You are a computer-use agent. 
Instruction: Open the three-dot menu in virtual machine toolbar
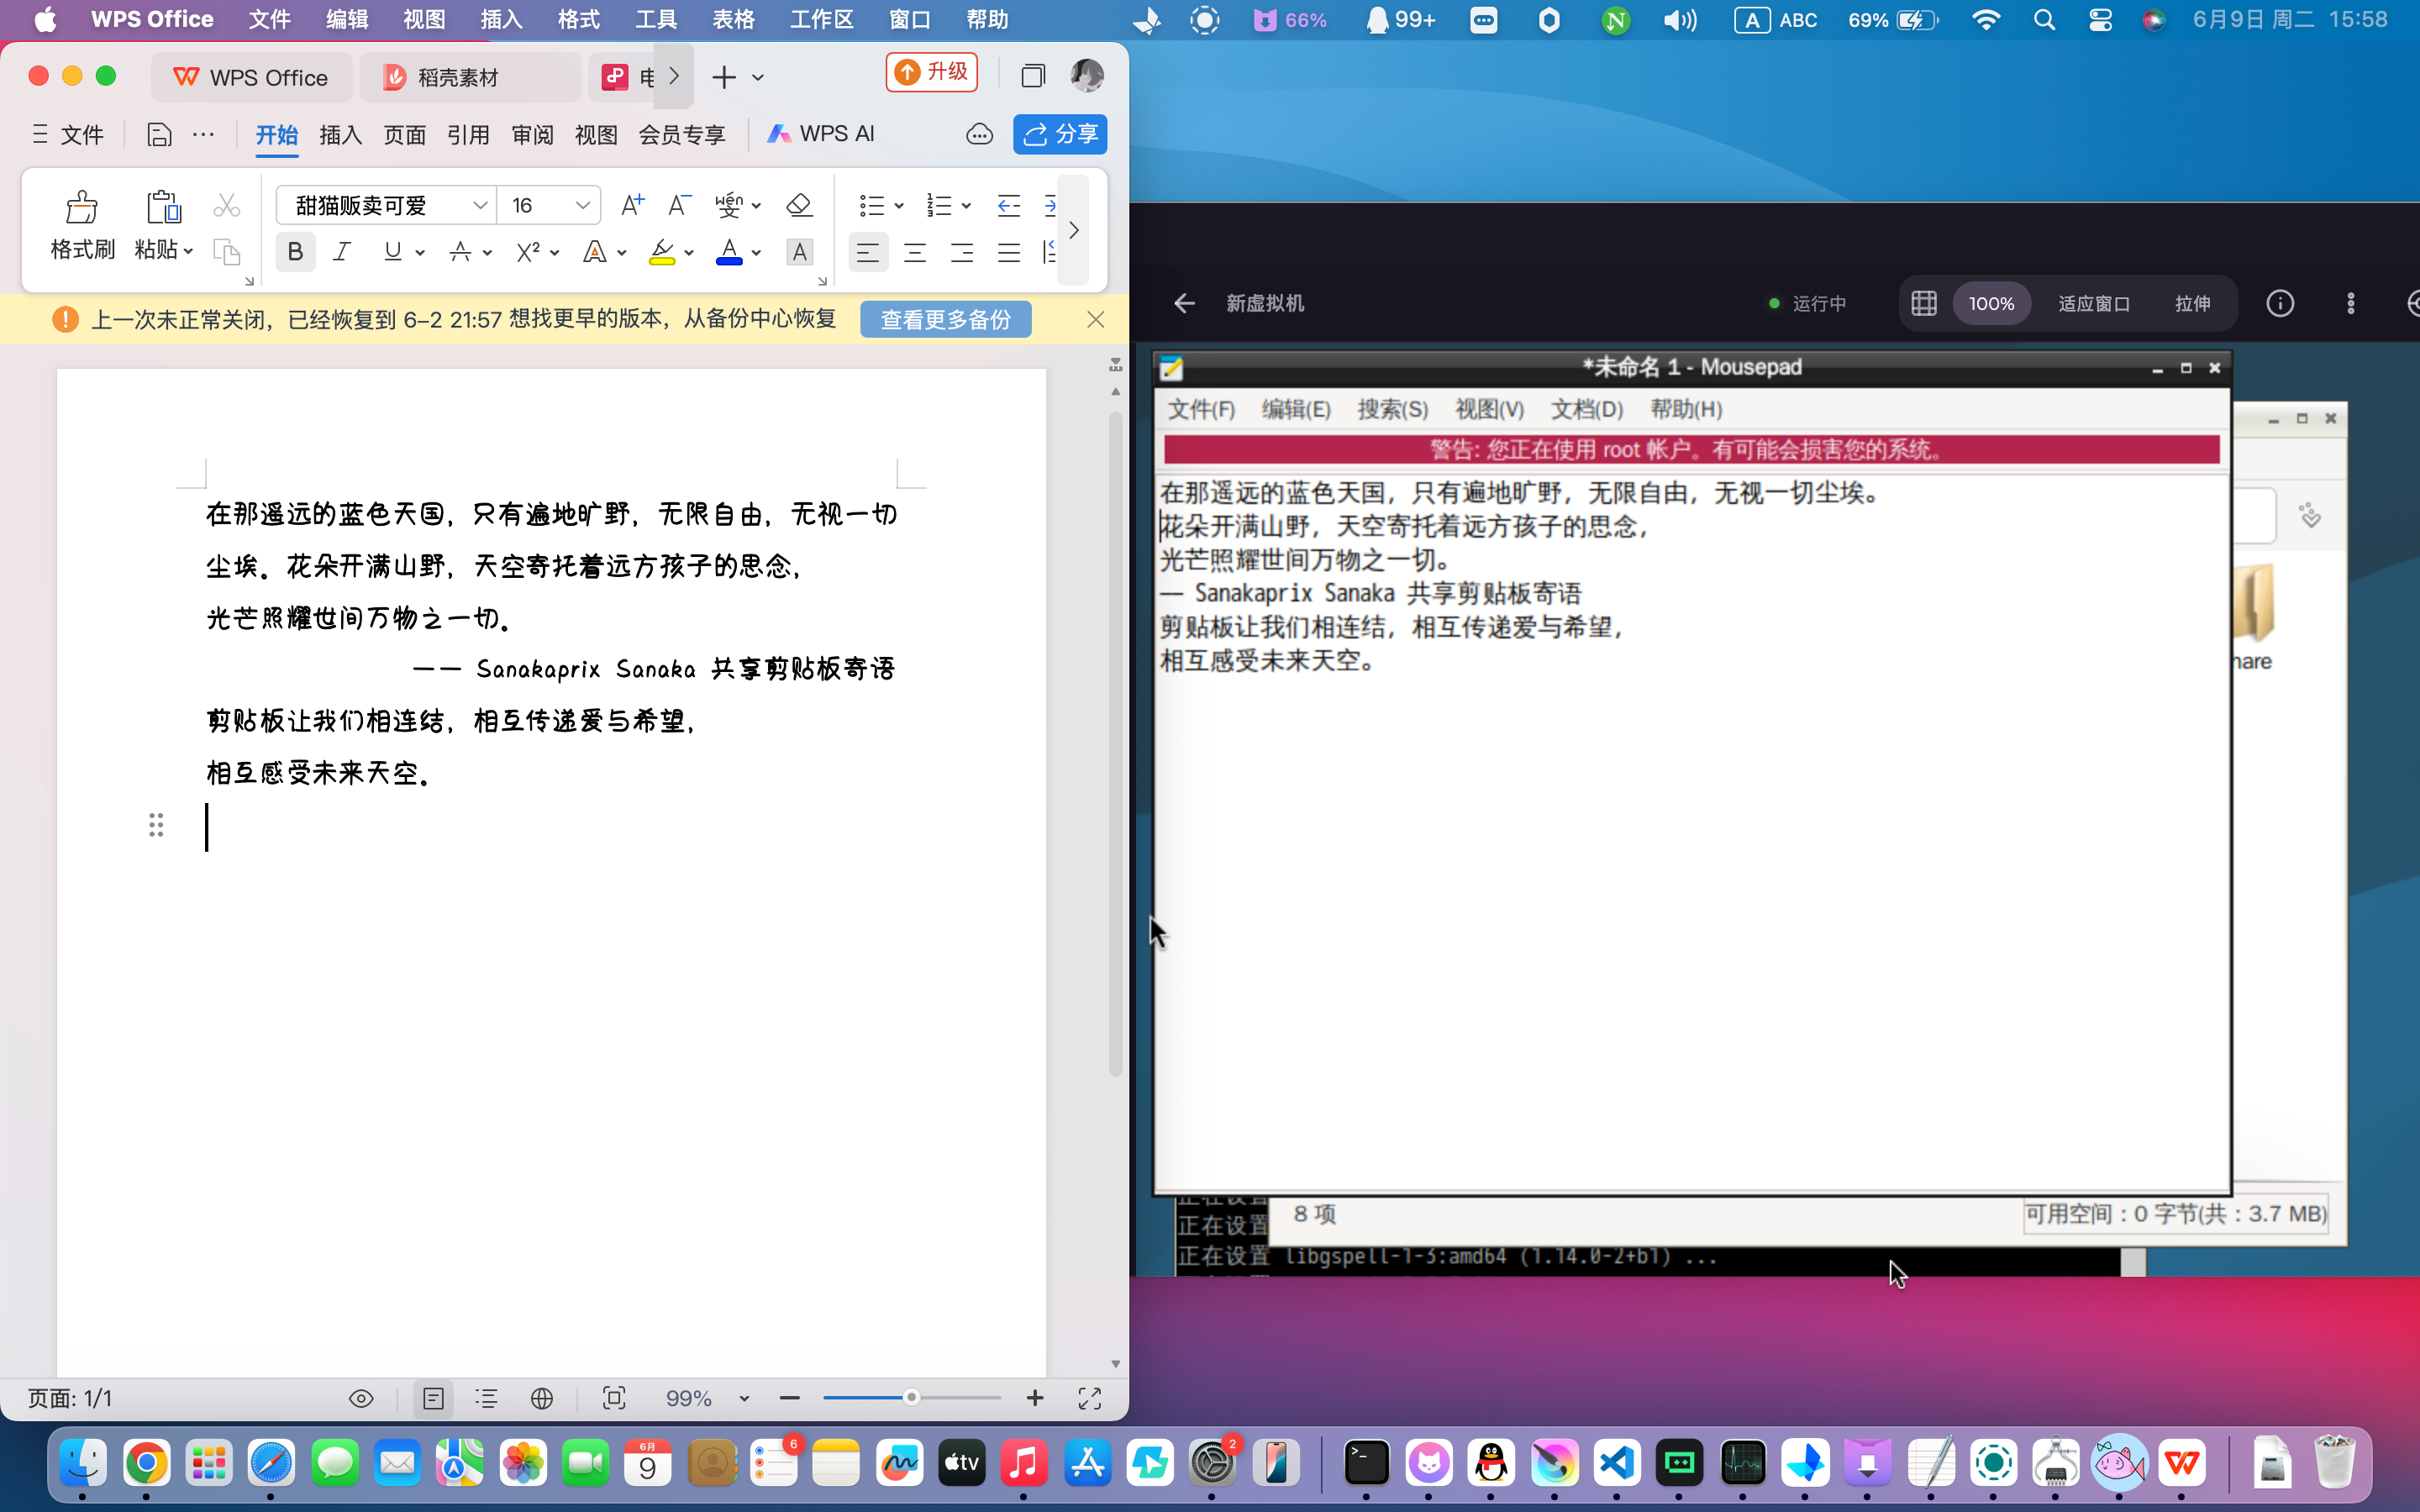[x=2351, y=303]
